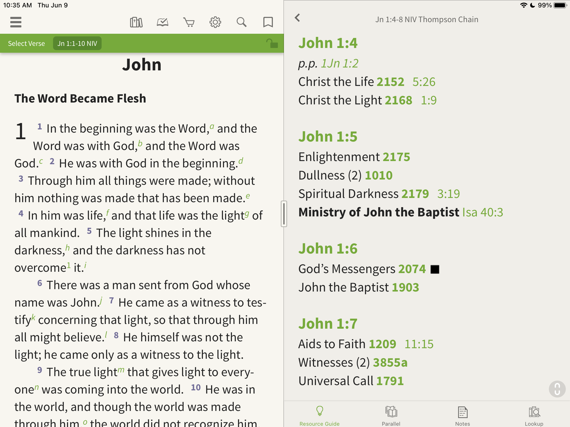
Task: Open the hamburger main menu
Action: click(16, 22)
